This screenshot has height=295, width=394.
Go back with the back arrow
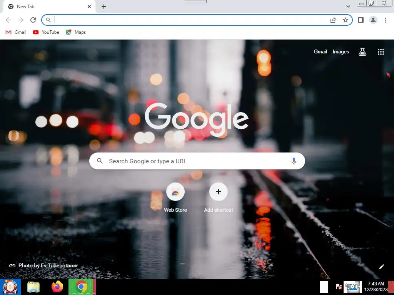tap(8, 20)
